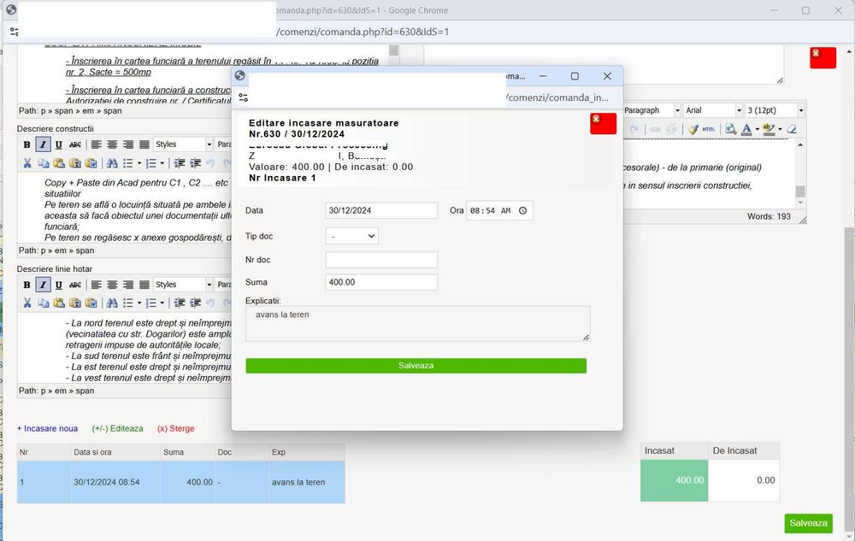Click Paste icon in Descriere constructii toolbar

(x=59, y=163)
